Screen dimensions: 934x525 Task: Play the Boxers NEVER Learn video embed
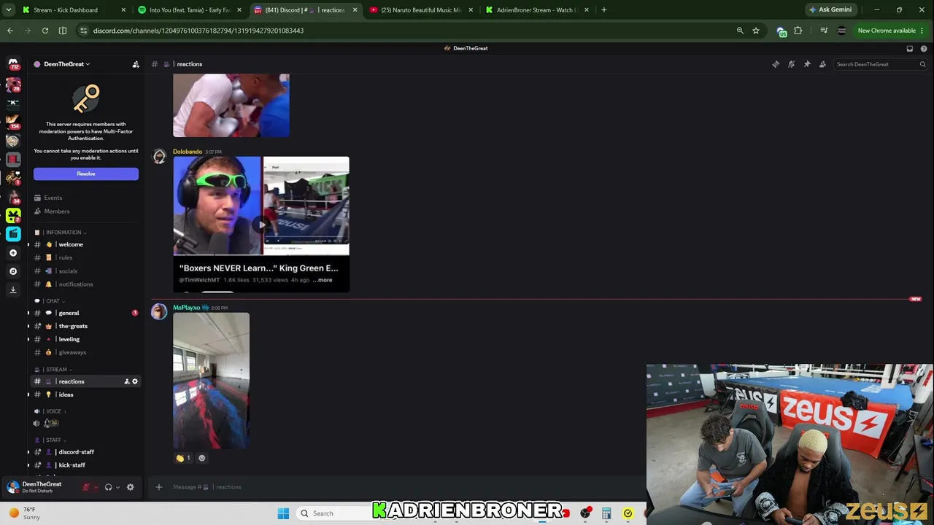[261, 225]
